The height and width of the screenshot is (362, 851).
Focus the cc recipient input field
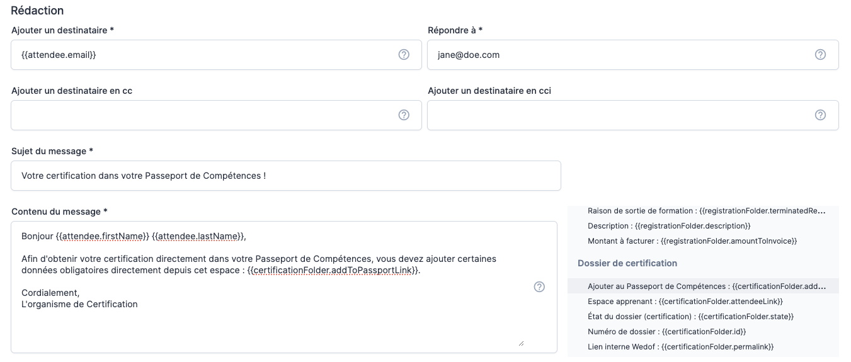(x=202, y=115)
